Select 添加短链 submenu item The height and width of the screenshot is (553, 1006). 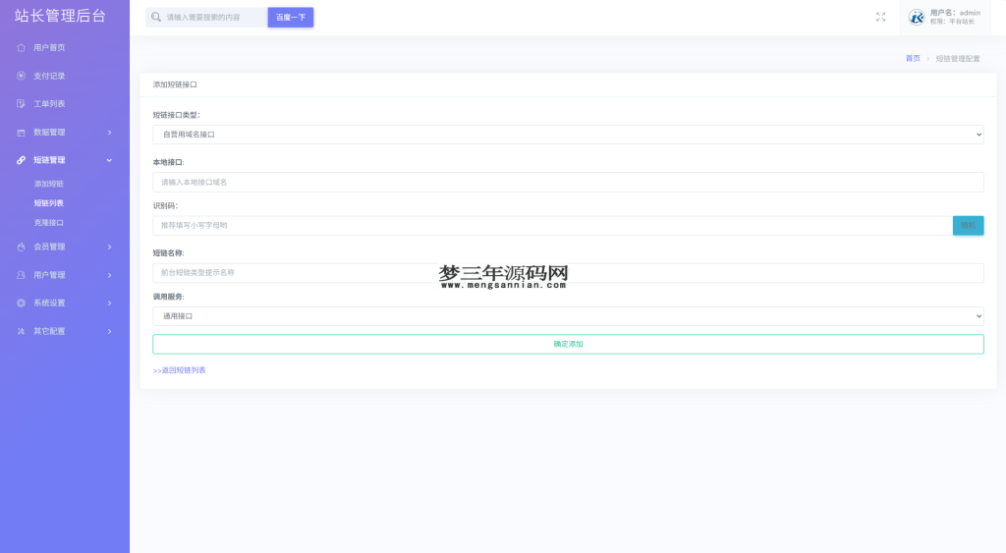[x=49, y=184]
